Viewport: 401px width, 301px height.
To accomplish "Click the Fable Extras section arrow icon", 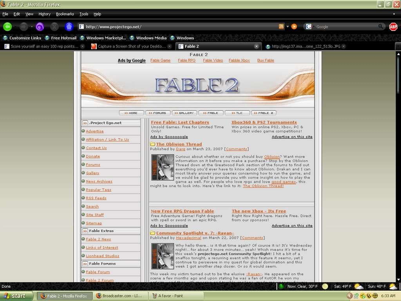I will click(x=85, y=231).
